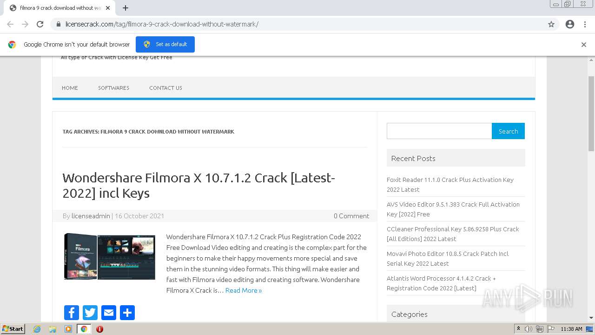Open a new tab with plus icon
This screenshot has width=595, height=335.
[126, 8]
